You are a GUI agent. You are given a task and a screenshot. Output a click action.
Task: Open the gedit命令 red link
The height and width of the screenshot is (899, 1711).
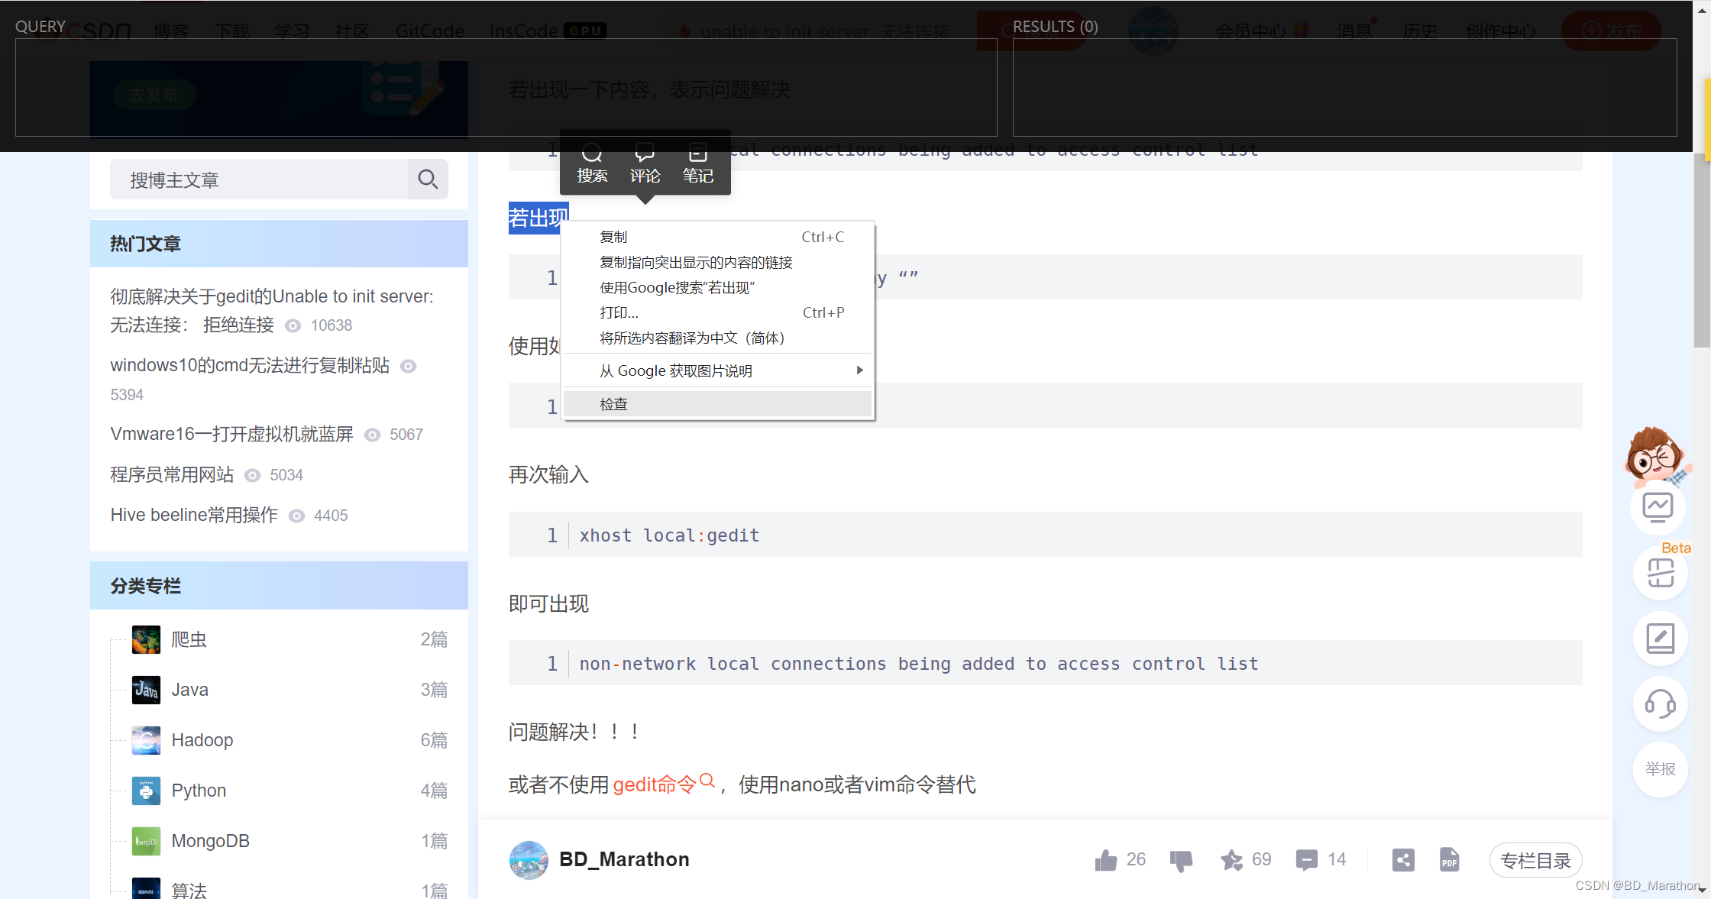655,784
